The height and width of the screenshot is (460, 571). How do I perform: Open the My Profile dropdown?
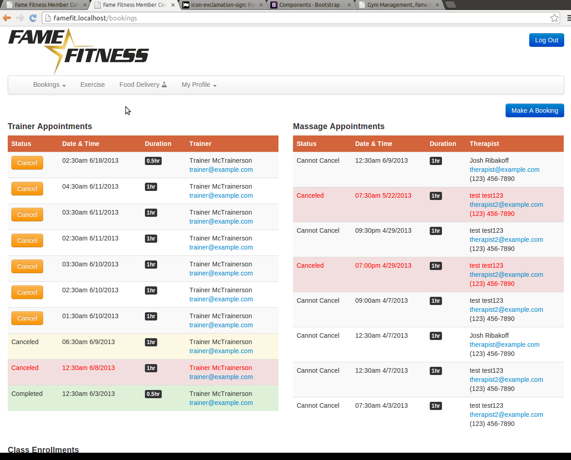pyautogui.click(x=199, y=85)
